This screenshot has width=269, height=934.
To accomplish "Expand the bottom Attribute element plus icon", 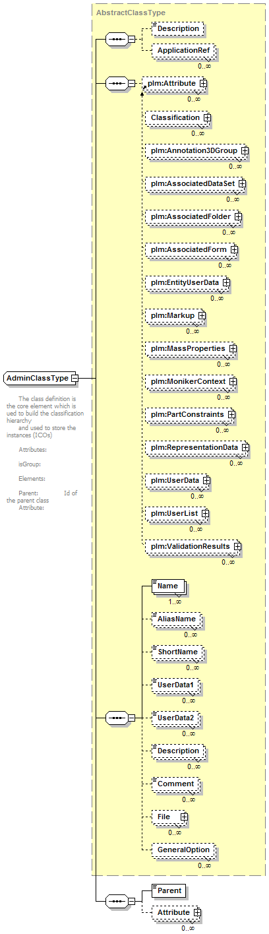I will [x=196, y=912].
